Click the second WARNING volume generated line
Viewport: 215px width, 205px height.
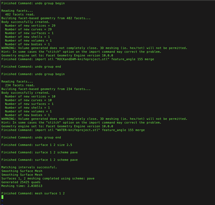(x=94, y=119)
